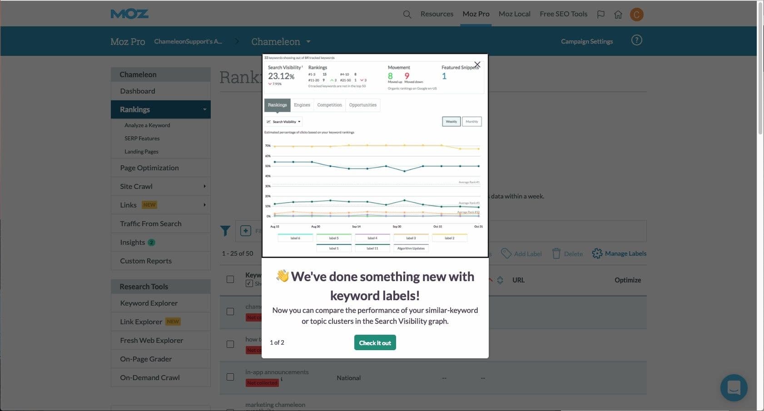Close the keyword labels popup
Image resolution: width=764 pixels, height=411 pixels.
477,64
